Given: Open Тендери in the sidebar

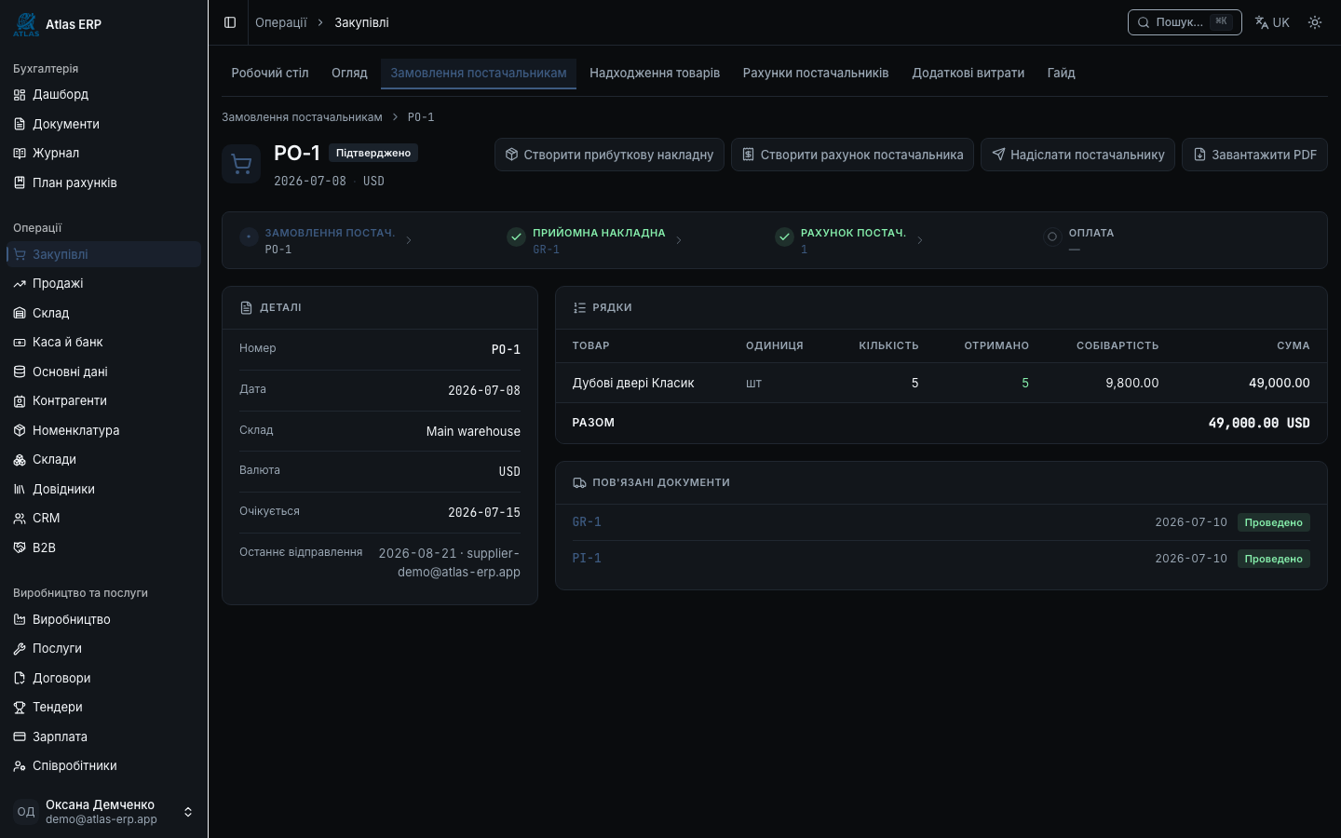Looking at the screenshot, I should coord(103,707).
